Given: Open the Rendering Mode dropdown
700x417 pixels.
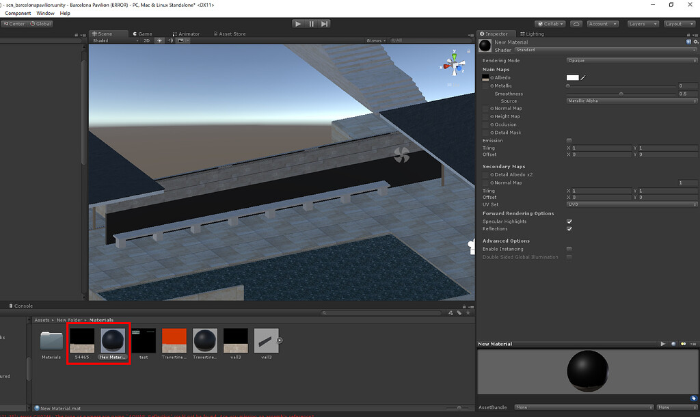Looking at the screenshot, I should [632, 60].
